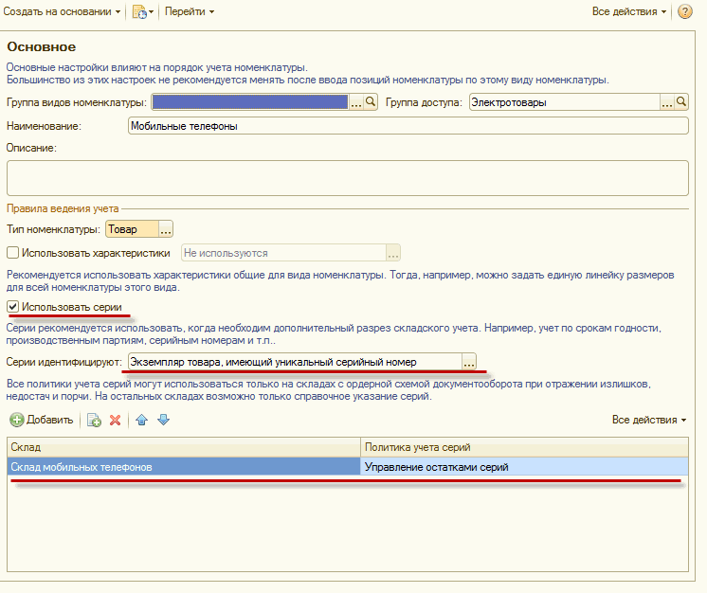Open Все действия menu above the warehouse table

tap(648, 420)
